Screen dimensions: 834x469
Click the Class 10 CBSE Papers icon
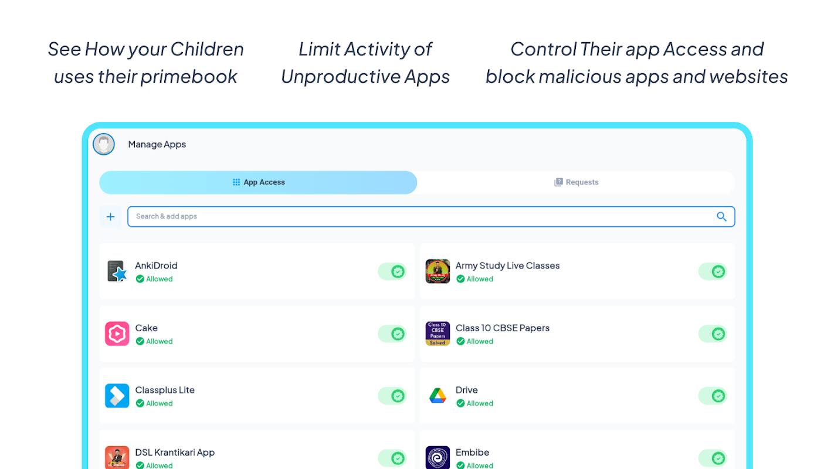438,334
